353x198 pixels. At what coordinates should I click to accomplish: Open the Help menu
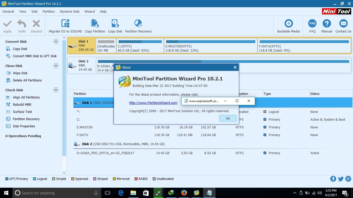(103, 11)
